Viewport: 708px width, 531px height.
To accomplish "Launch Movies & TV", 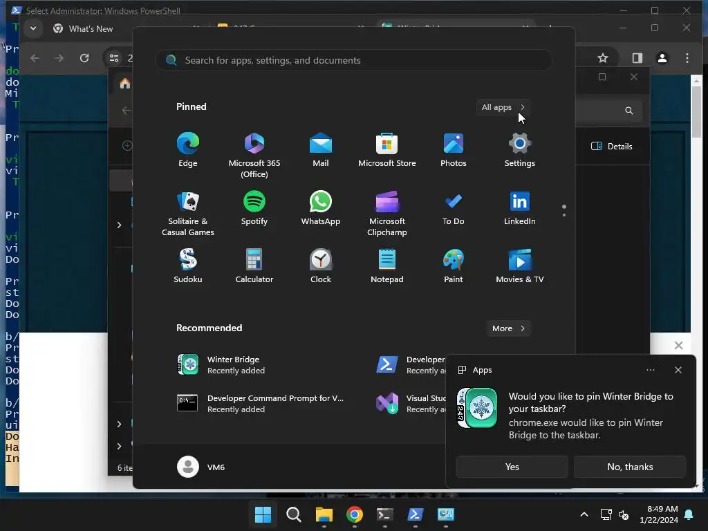I will pyautogui.click(x=520, y=266).
